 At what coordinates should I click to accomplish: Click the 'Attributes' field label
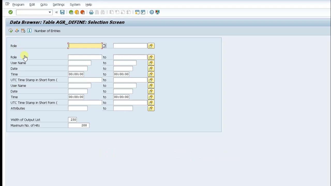(x=18, y=108)
